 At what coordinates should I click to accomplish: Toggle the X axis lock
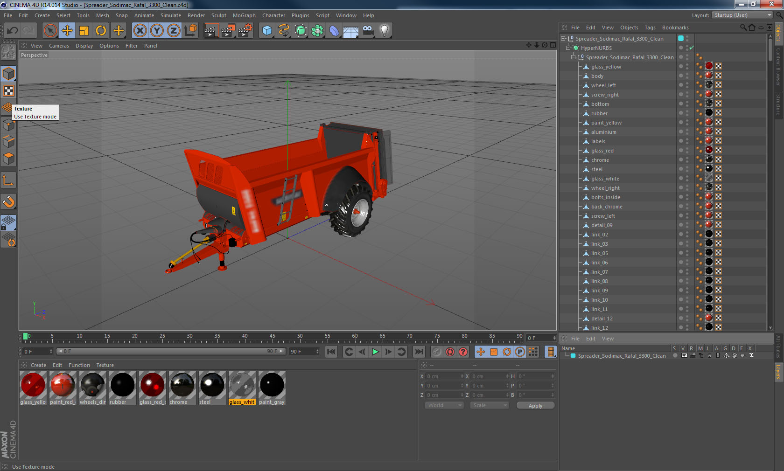coord(140,31)
